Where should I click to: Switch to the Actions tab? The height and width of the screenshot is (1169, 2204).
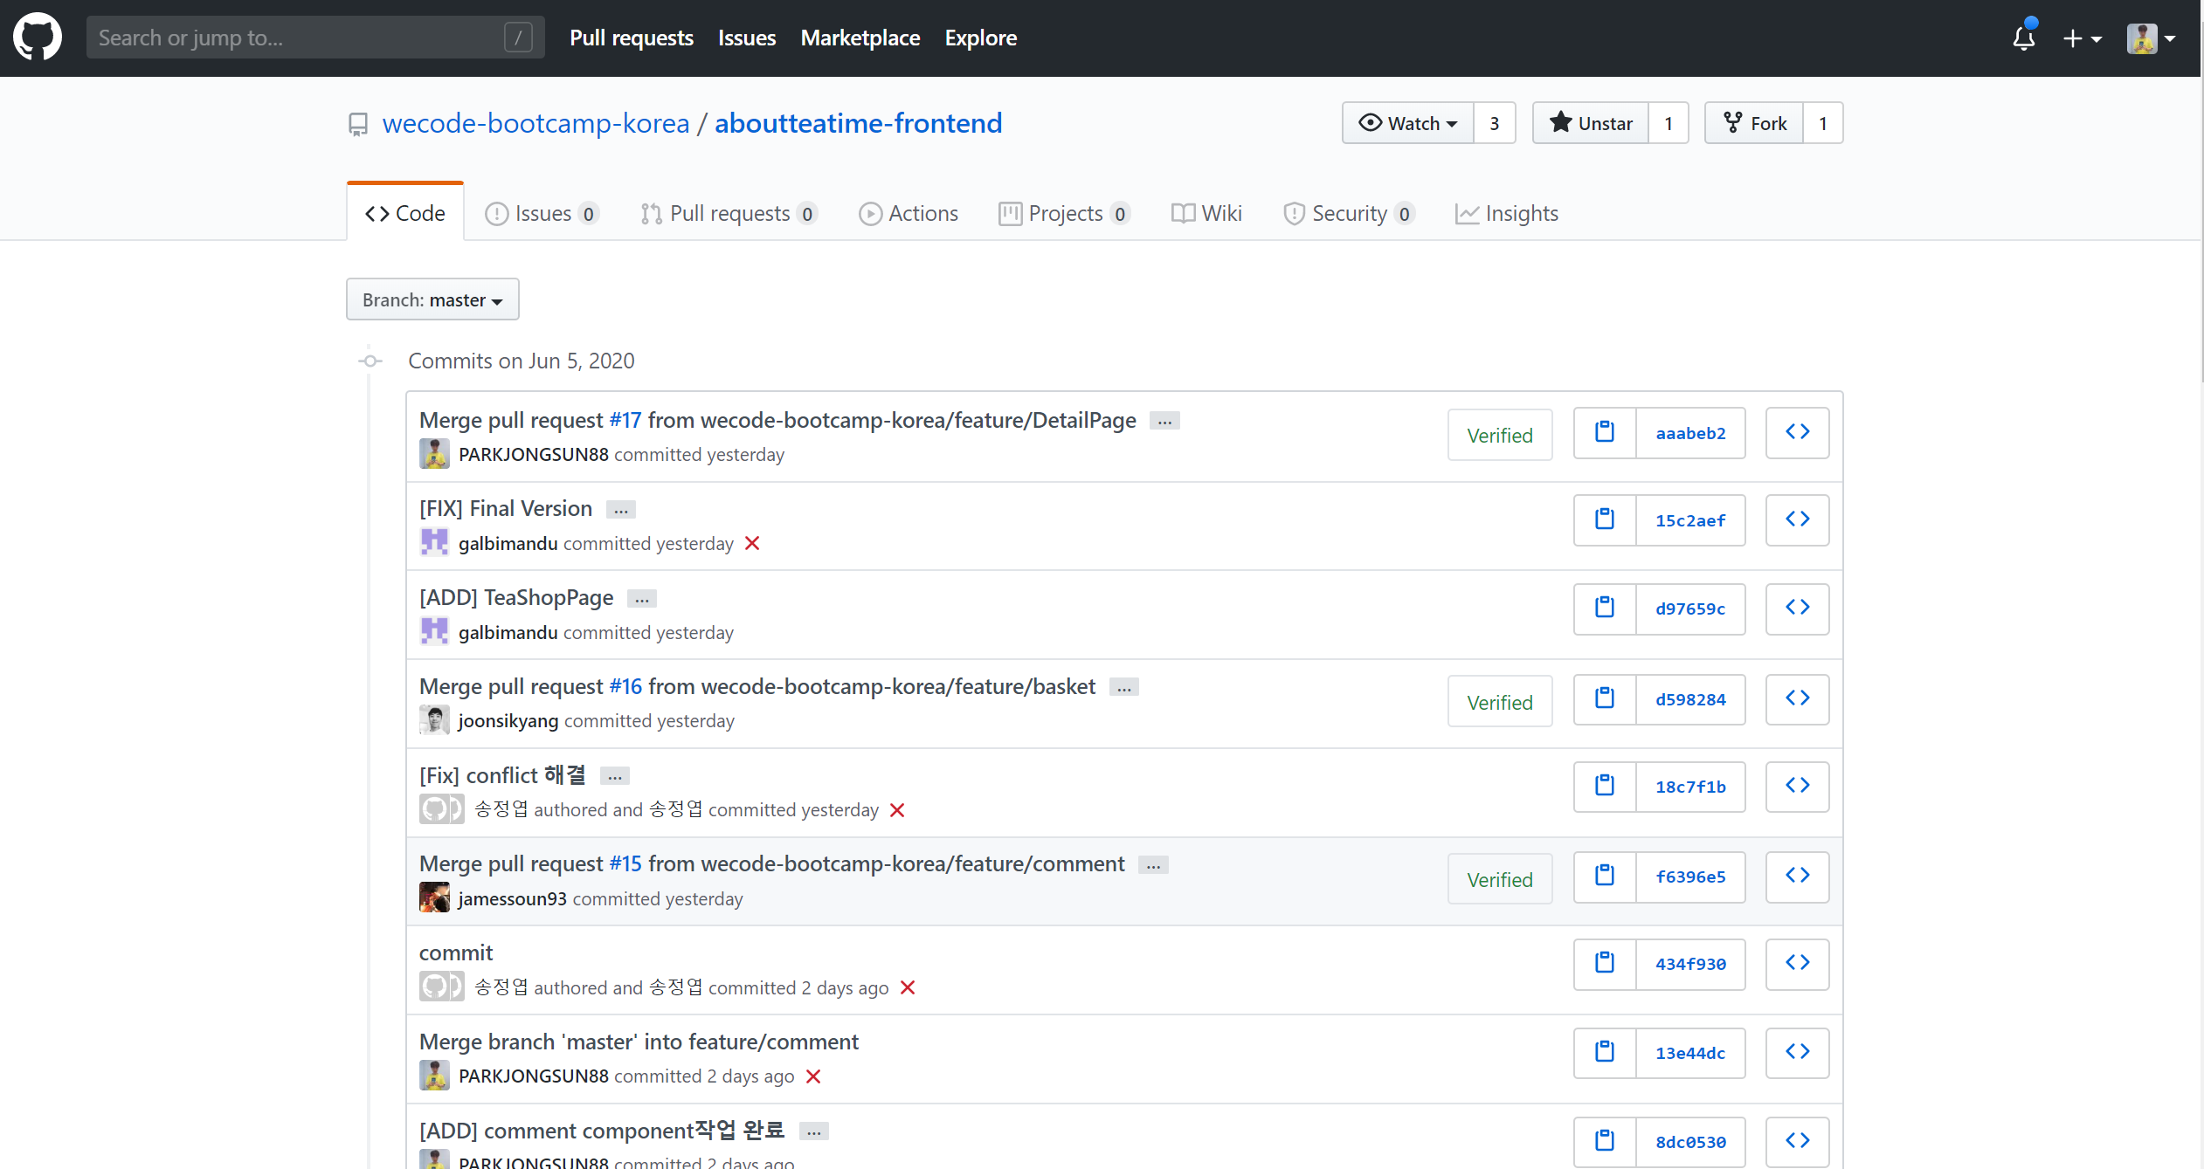pyautogui.click(x=909, y=213)
